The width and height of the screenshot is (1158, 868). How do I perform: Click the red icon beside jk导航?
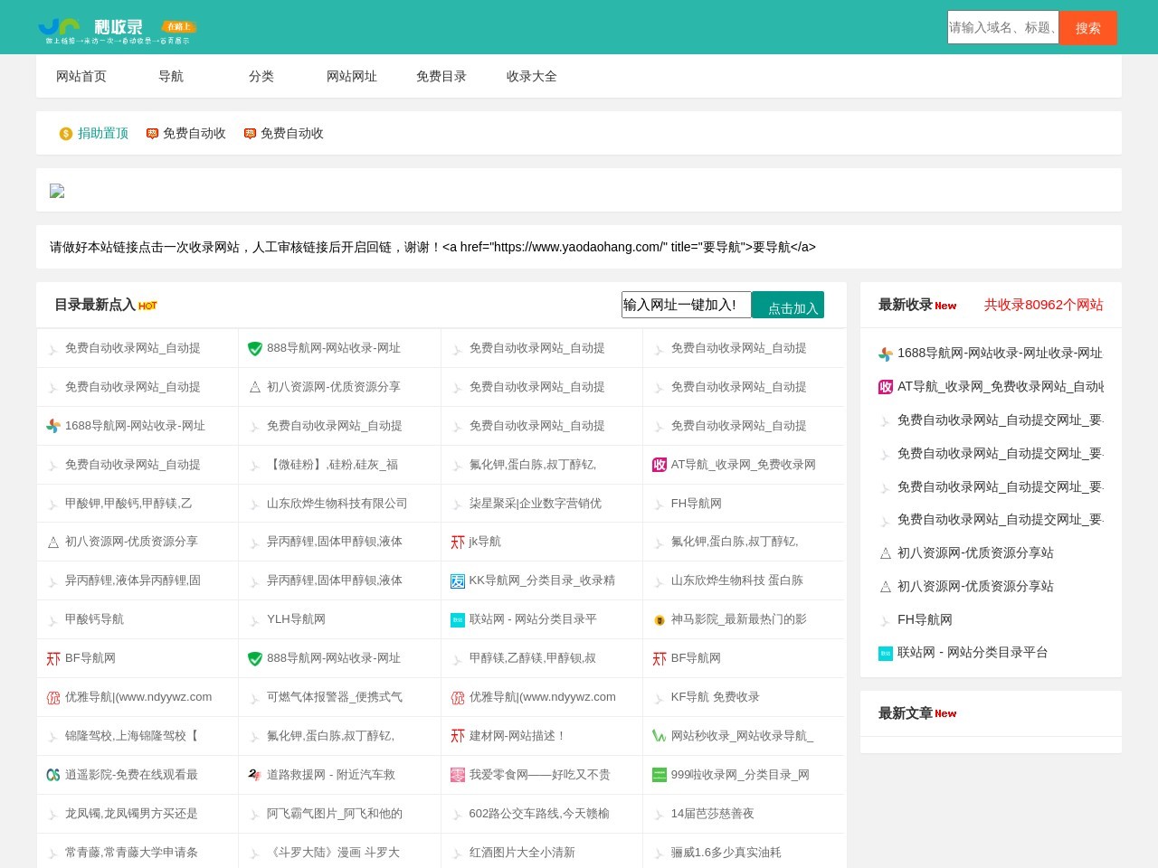(458, 542)
